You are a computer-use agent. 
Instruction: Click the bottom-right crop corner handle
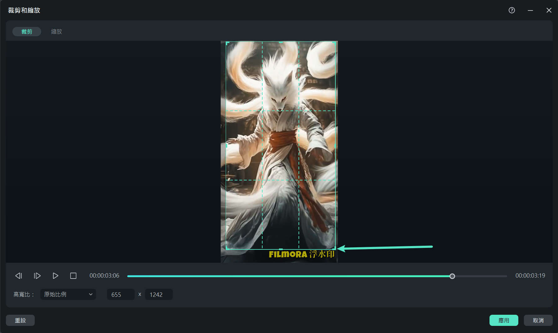pos(335,249)
